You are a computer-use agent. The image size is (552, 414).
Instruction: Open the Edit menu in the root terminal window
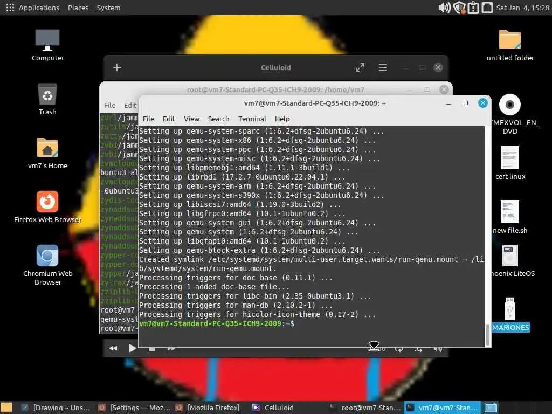(x=130, y=105)
